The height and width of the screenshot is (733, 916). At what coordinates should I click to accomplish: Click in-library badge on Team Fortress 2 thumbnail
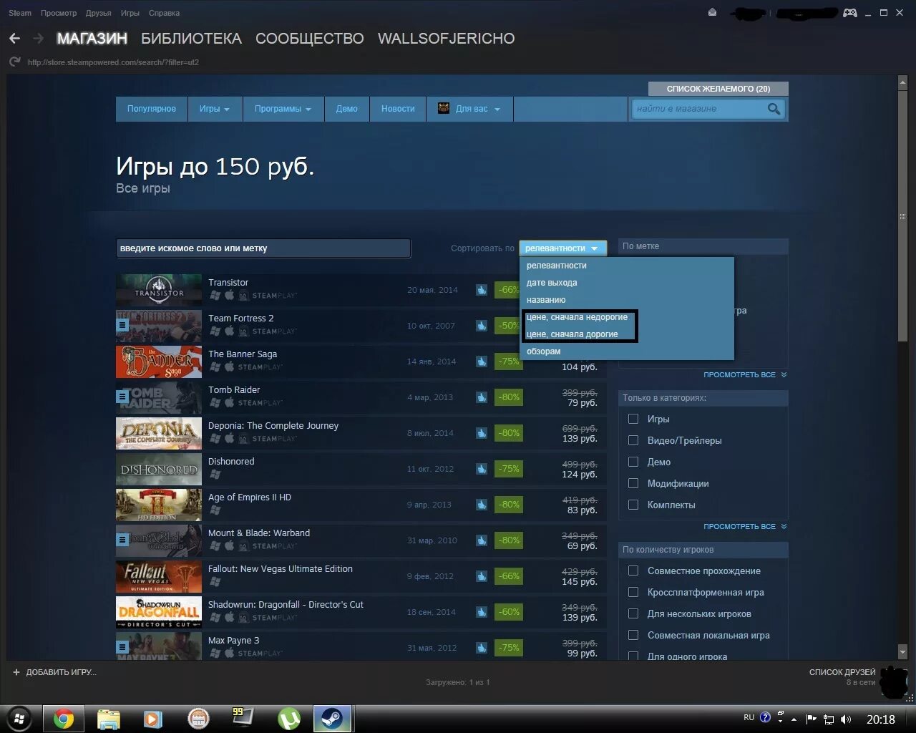122,325
